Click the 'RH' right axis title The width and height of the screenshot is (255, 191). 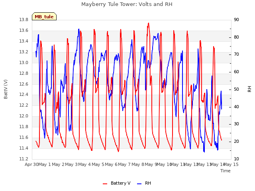click(249, 89)
